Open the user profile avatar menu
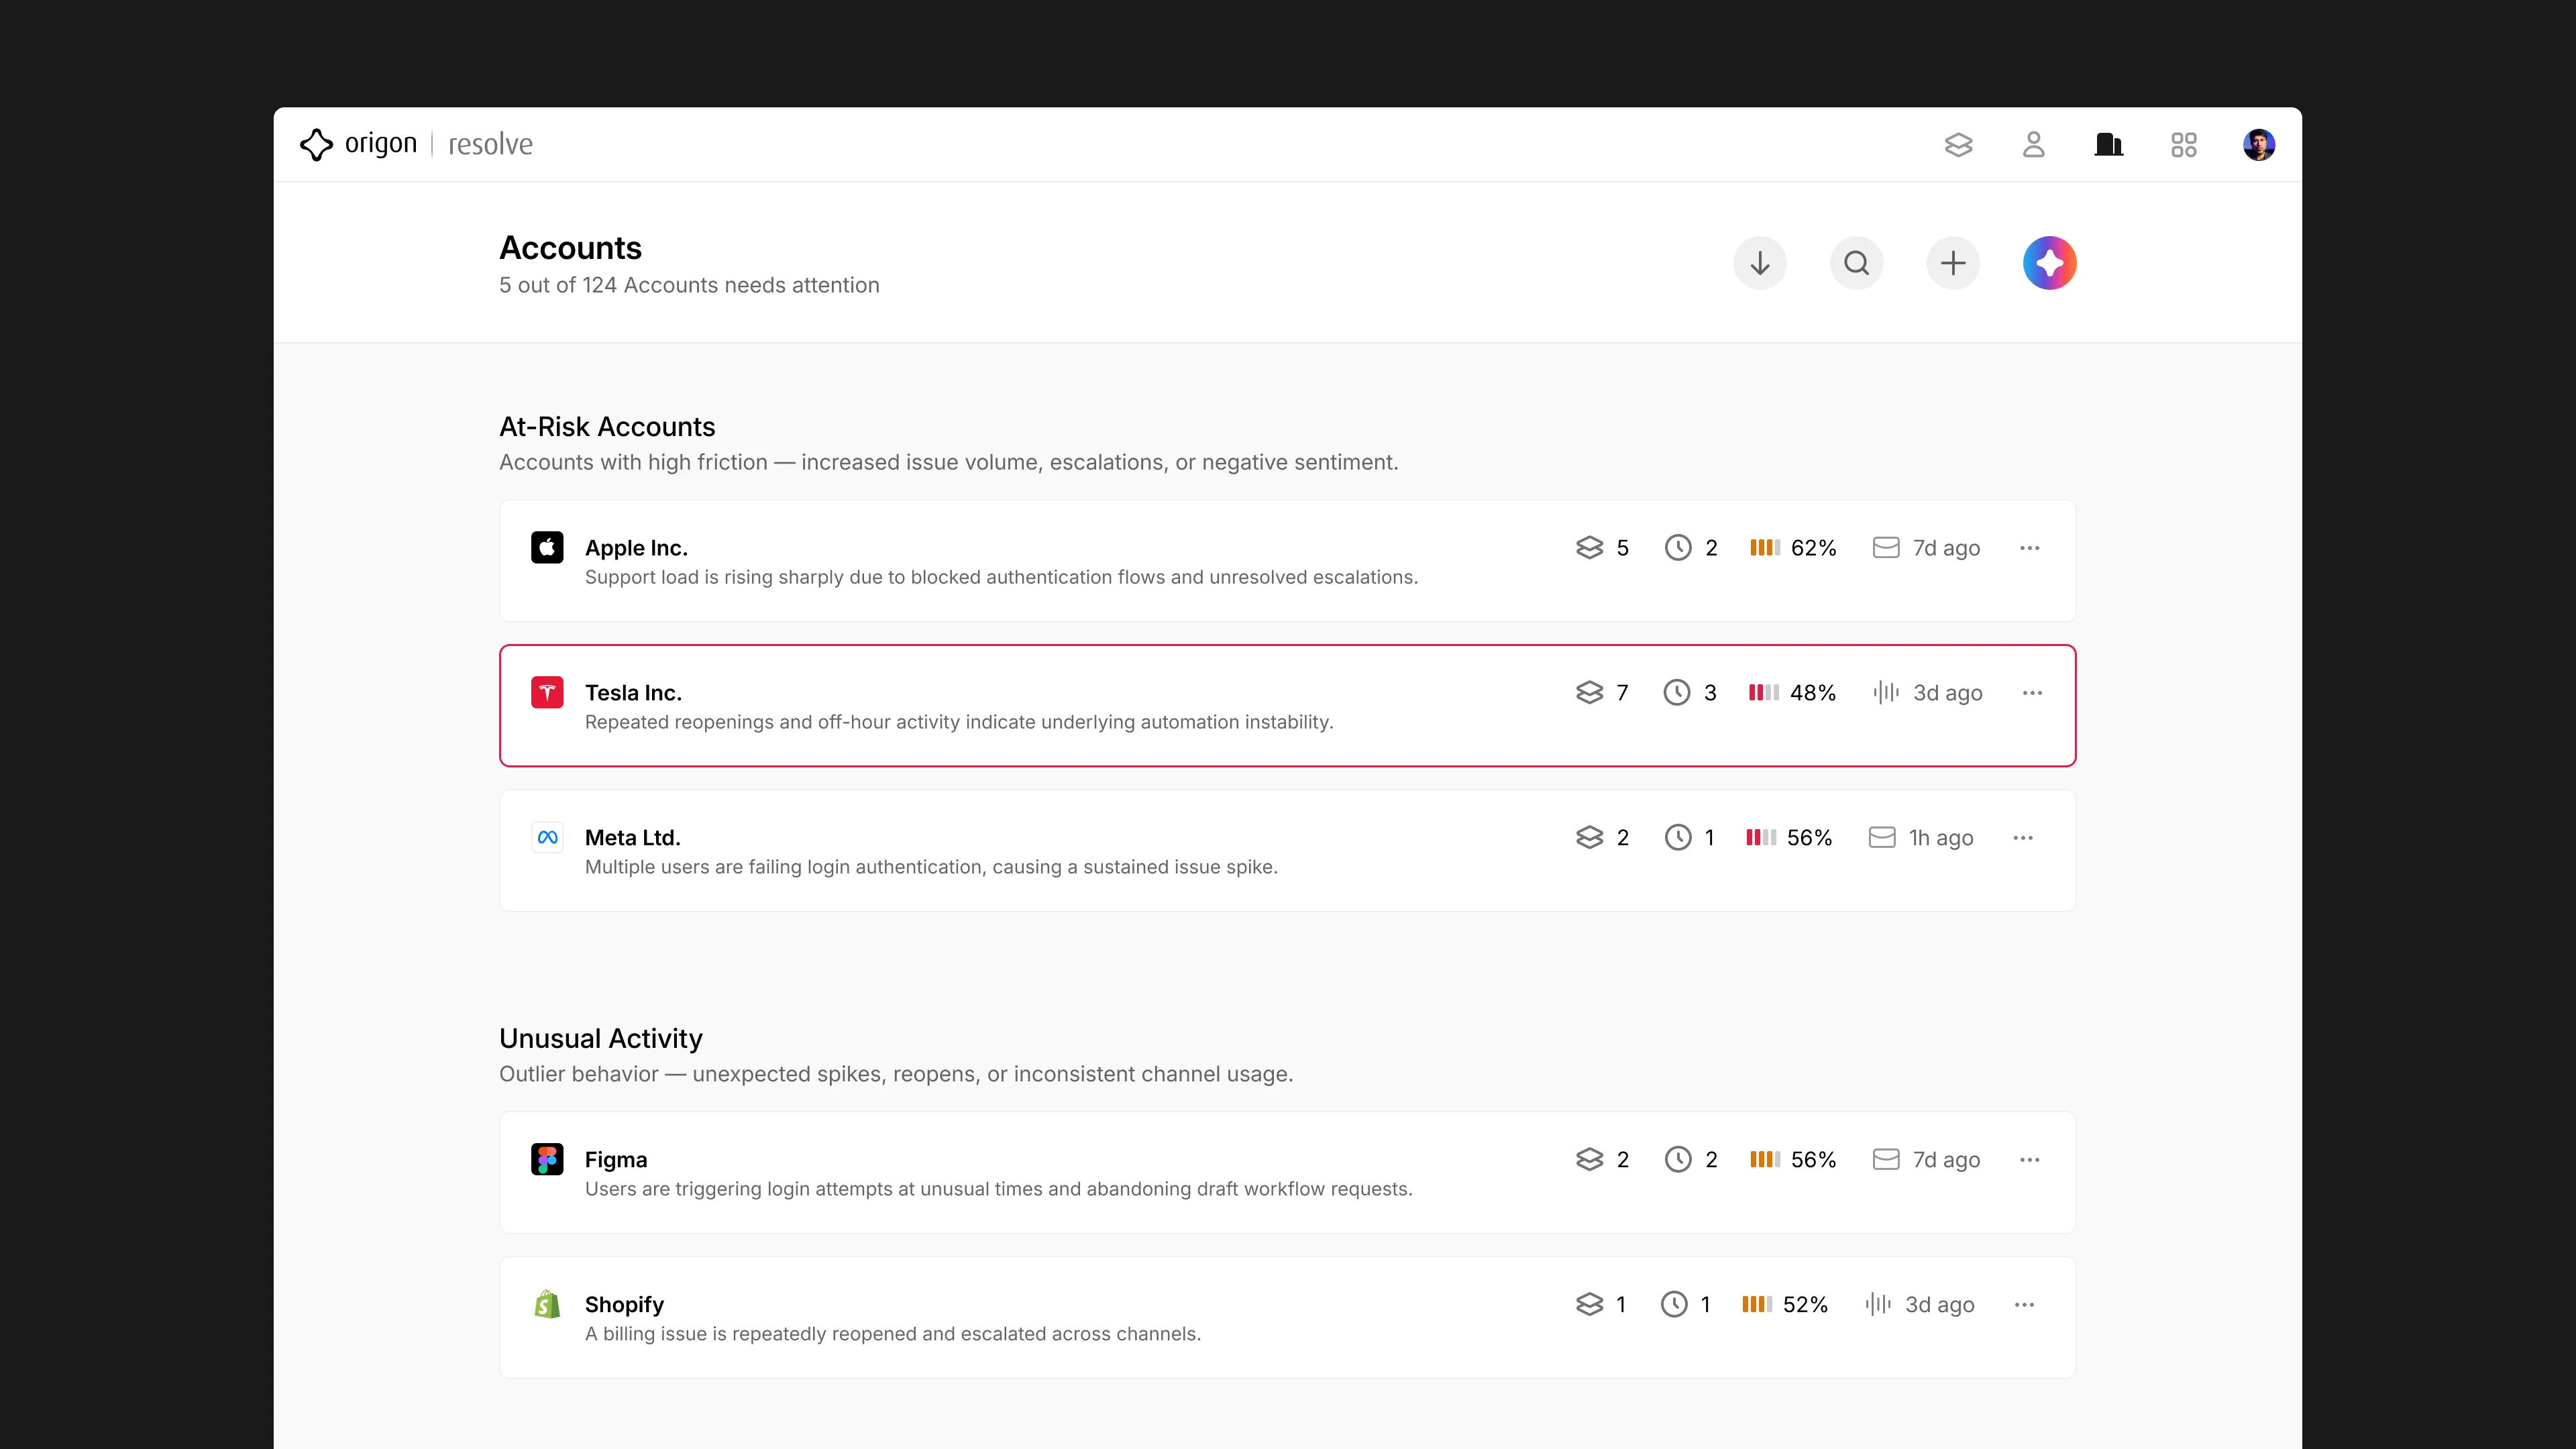Image resolution: width=2576 pixels, height=1449 pixels. [x=2260, y=144]
